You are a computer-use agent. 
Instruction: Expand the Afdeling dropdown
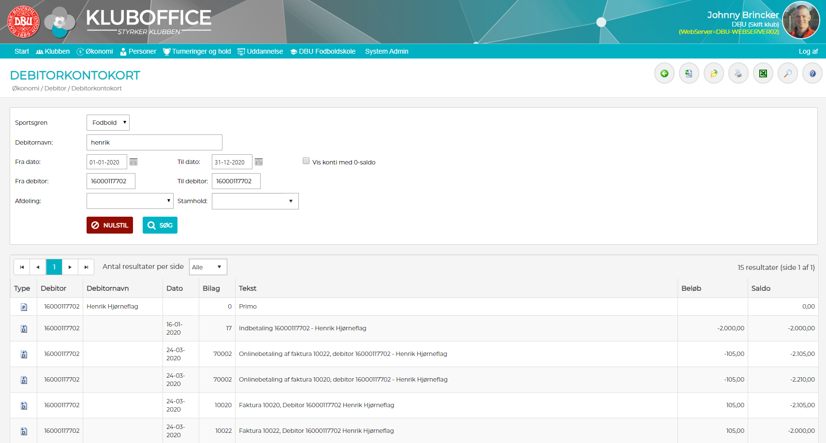pos(130,201)
